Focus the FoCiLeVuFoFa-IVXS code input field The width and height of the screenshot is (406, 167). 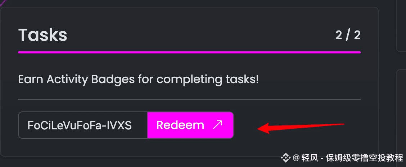tap(82, 125)
